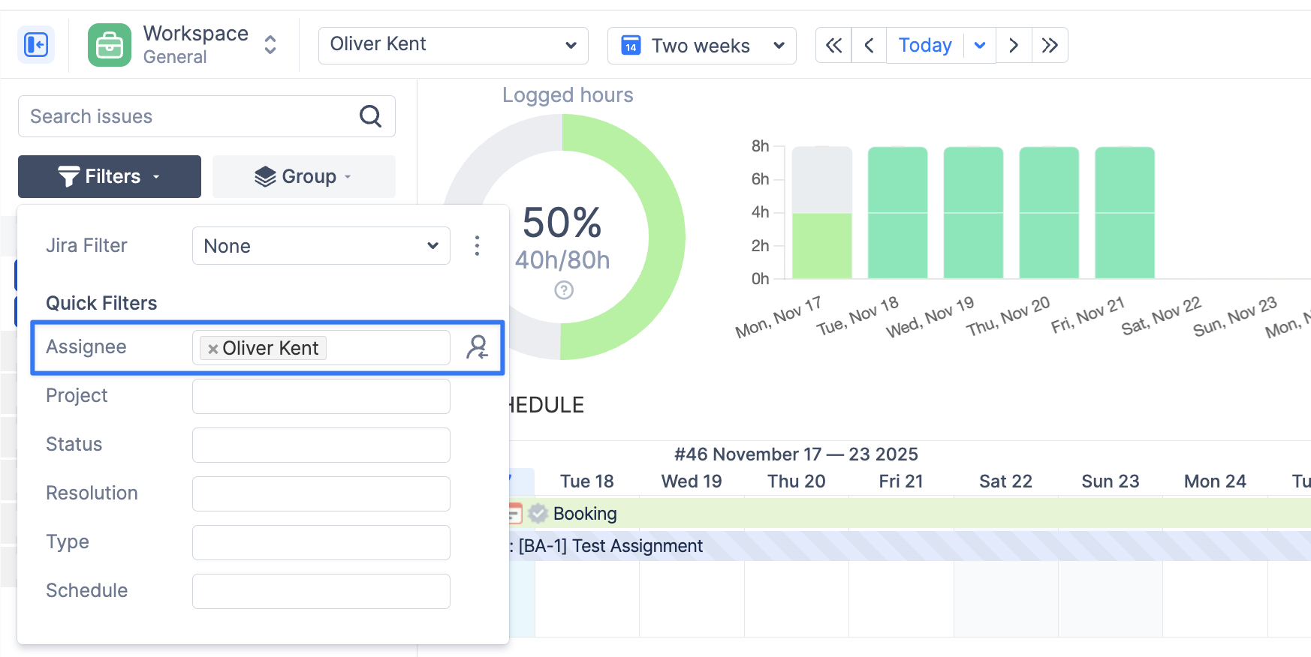Open the Two weeks period dropdown
Viewport: 1311px width, 657px height.
pyautogui.click(x=701, y=46)
